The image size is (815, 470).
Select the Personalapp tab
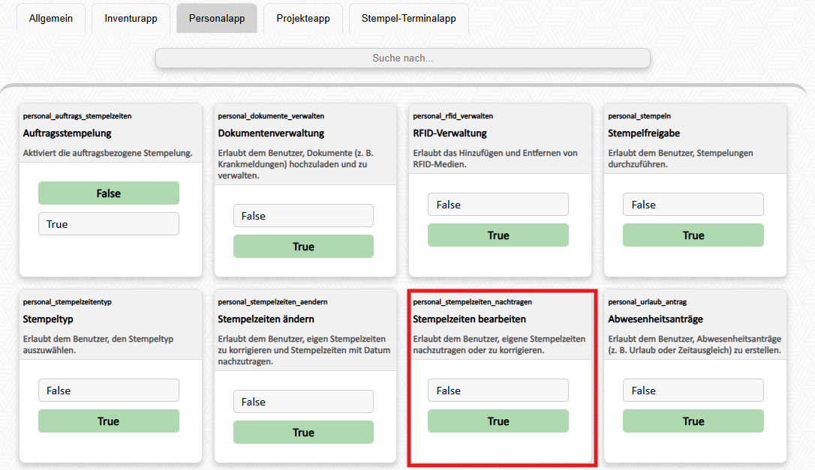(217, 19)
